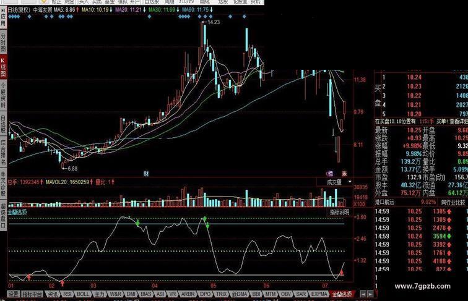Select the ARBR indicator tab
468x301 pixels.
pos(188,294)
